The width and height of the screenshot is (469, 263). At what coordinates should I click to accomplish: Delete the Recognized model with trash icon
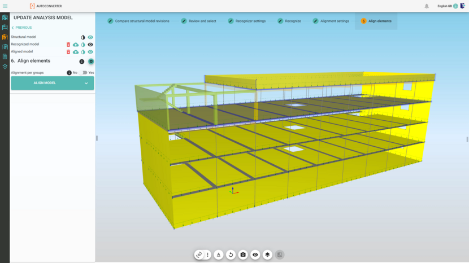pyautogui.click(x=68, y=45)
